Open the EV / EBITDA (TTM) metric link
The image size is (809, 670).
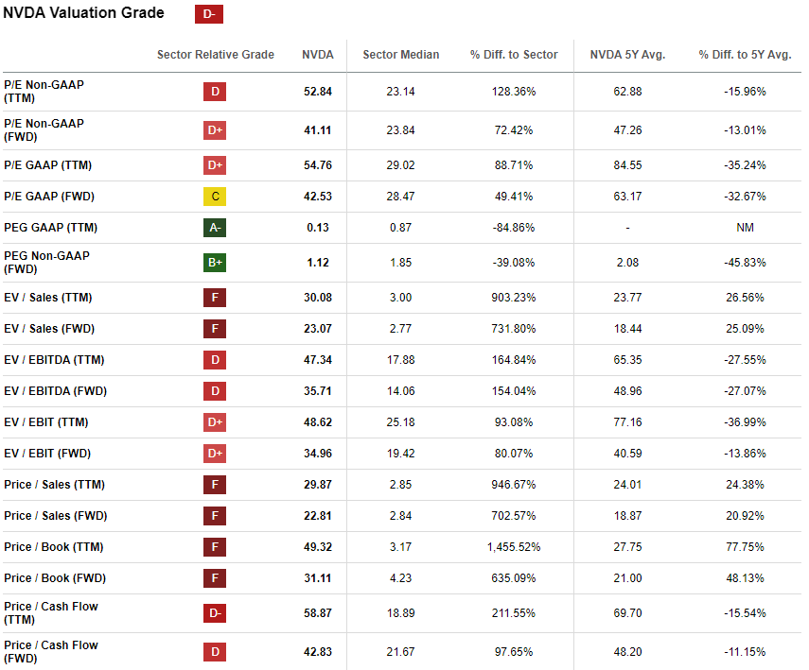[53, 360]
